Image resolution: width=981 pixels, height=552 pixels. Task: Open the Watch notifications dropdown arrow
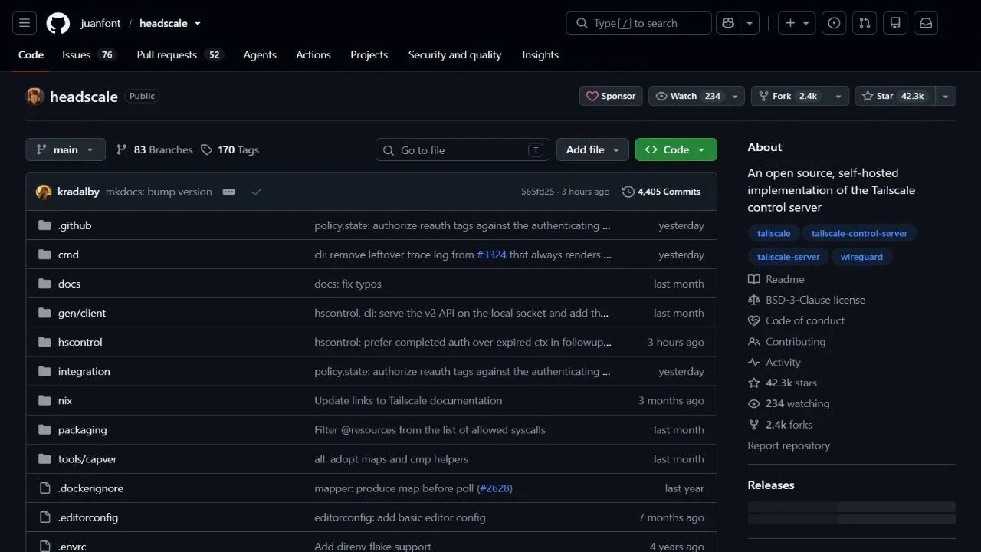(735, 96)
